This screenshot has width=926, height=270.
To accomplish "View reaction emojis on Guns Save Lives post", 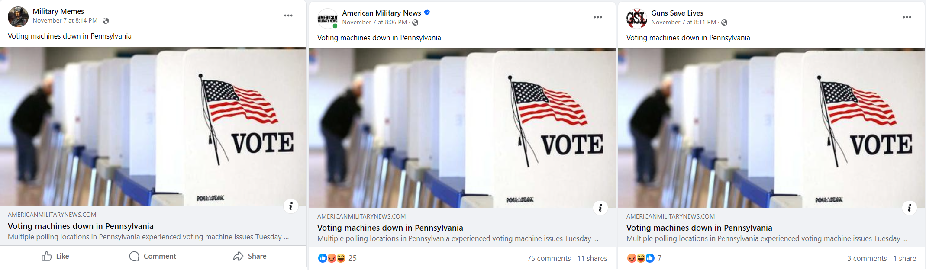I will pyautogui.click(x=641, y=258).
